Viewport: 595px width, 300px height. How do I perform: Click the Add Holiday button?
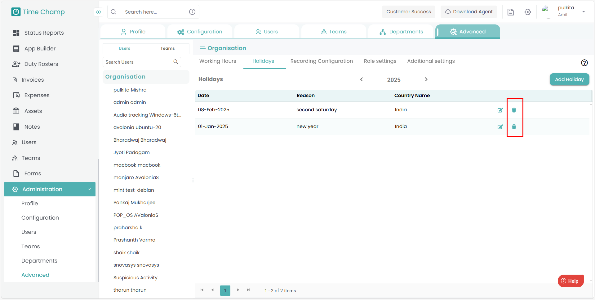[569, 79]
